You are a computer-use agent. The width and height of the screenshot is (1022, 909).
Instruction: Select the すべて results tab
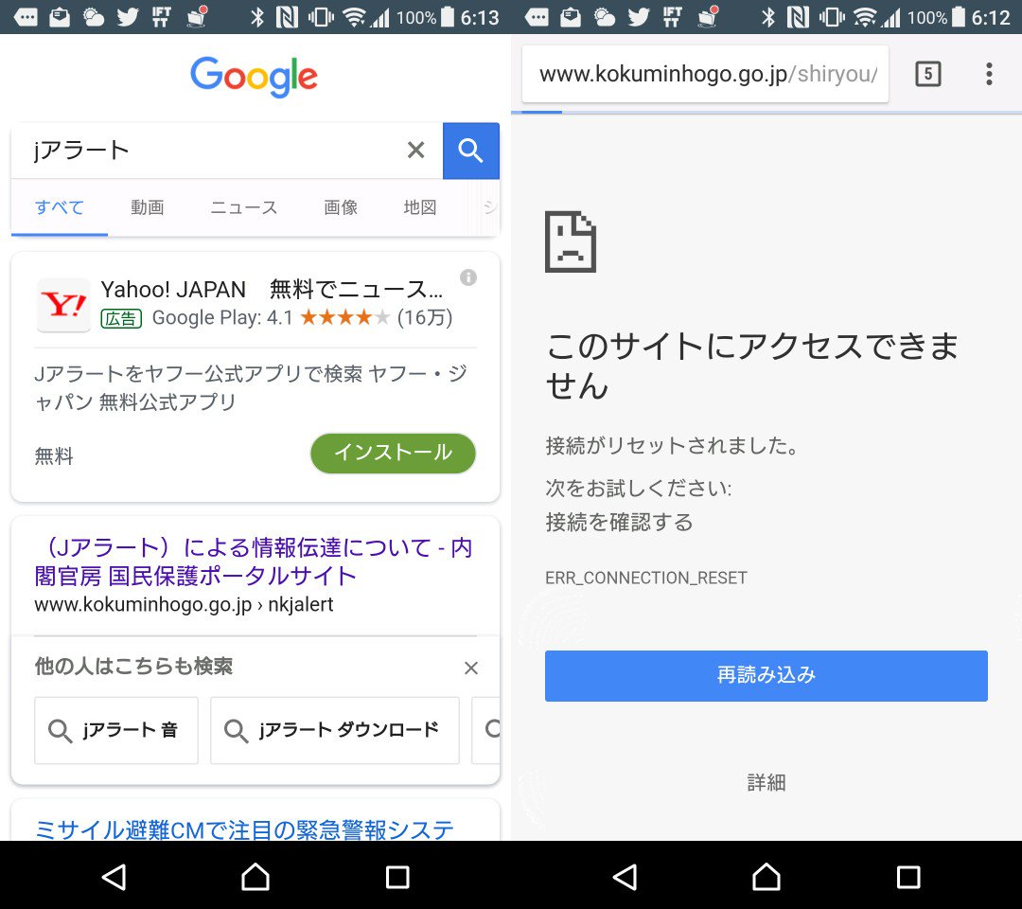click(60, 207)
